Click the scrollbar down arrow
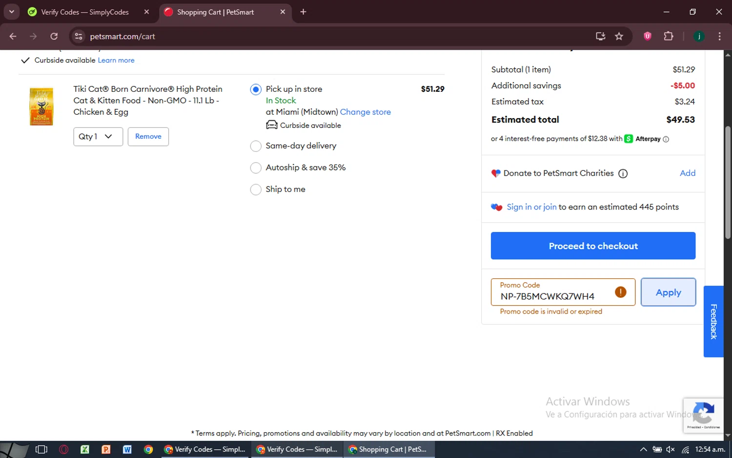 click(x=728, y=436)
